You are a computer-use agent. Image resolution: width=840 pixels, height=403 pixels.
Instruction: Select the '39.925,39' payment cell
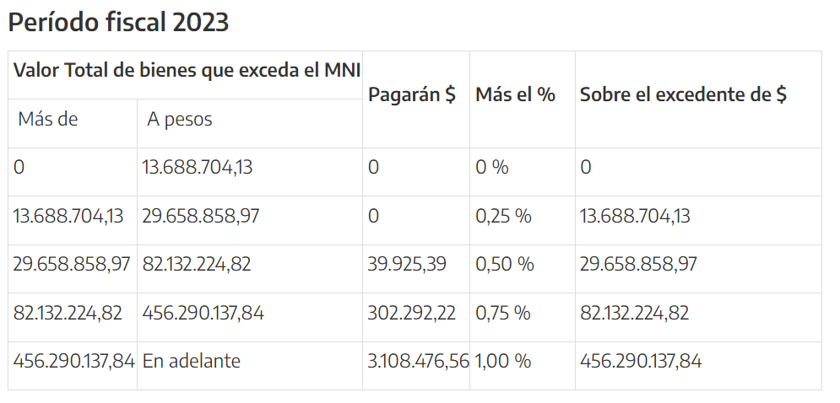click(407, 265)
